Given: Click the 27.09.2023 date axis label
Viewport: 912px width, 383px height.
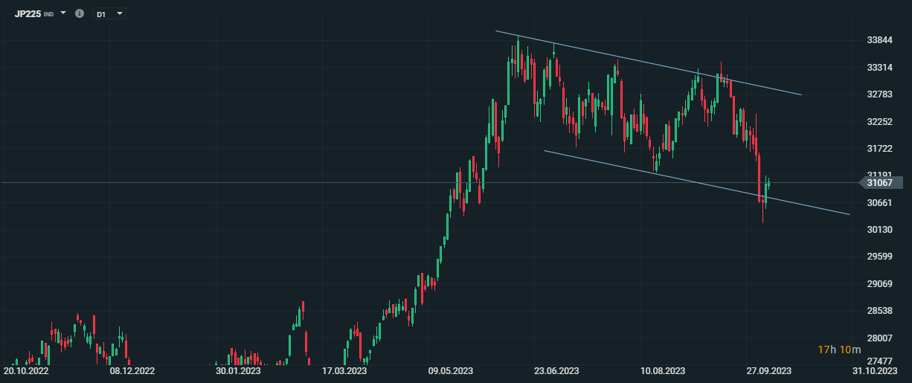Looking at the screenshot, I should [769, 370].
